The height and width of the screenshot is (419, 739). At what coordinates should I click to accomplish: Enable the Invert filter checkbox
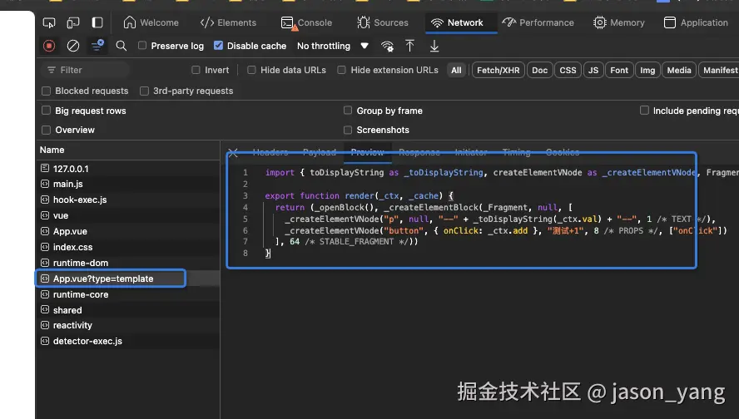click(x=196, y=70)
